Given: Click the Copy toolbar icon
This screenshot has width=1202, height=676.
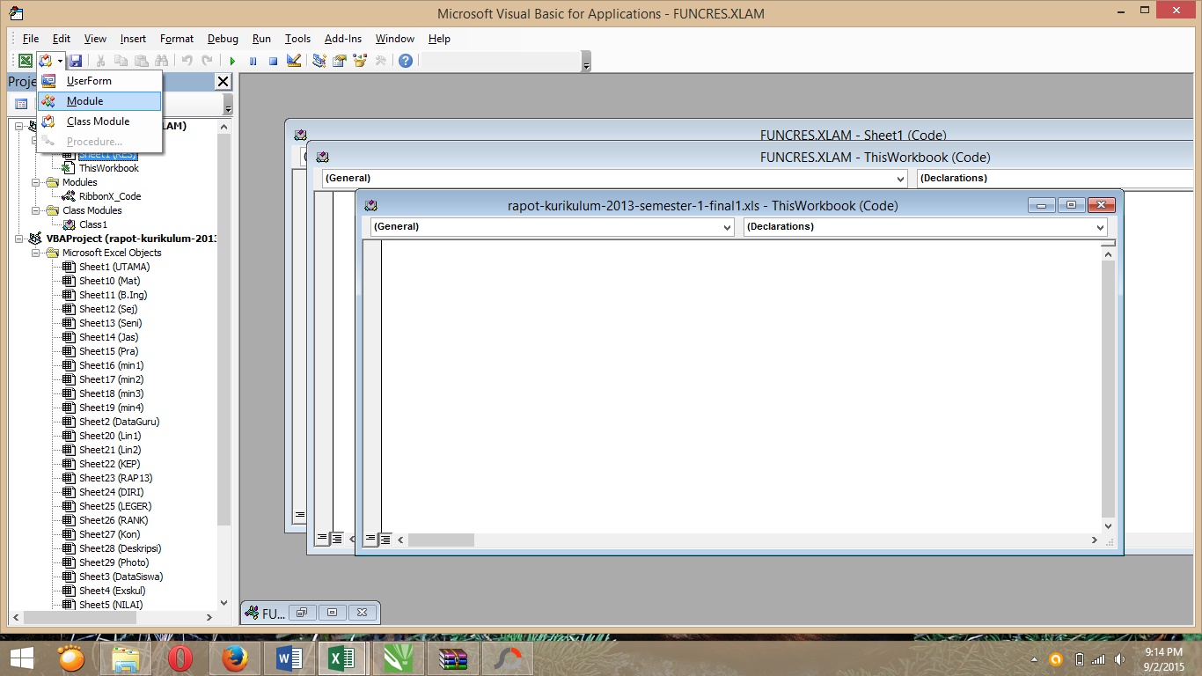Looking at the screenshot, I should click(121, 61).
